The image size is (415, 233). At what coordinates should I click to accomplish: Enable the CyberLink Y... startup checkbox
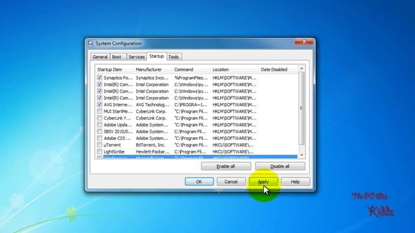[99, 118]
